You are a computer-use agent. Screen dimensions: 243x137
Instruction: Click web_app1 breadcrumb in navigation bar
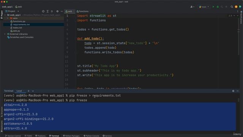[x=7, y=7]
